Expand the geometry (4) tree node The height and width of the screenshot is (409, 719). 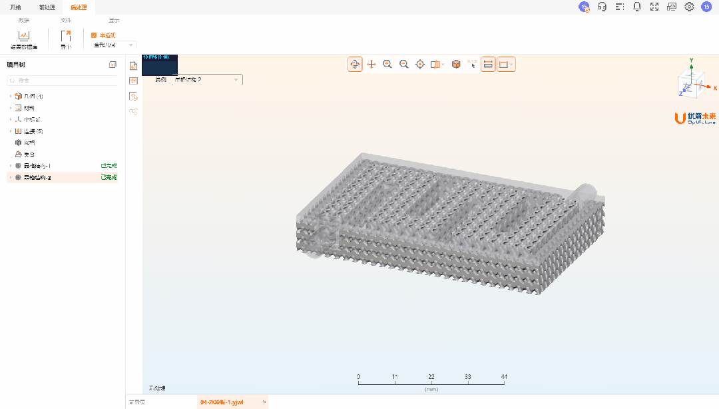pos(11,97)
